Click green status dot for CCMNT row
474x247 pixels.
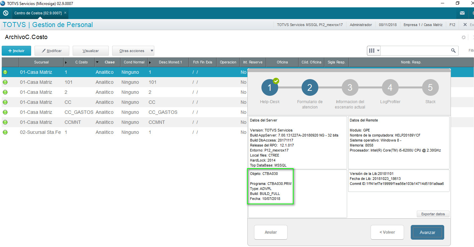[x=5, y=122]
